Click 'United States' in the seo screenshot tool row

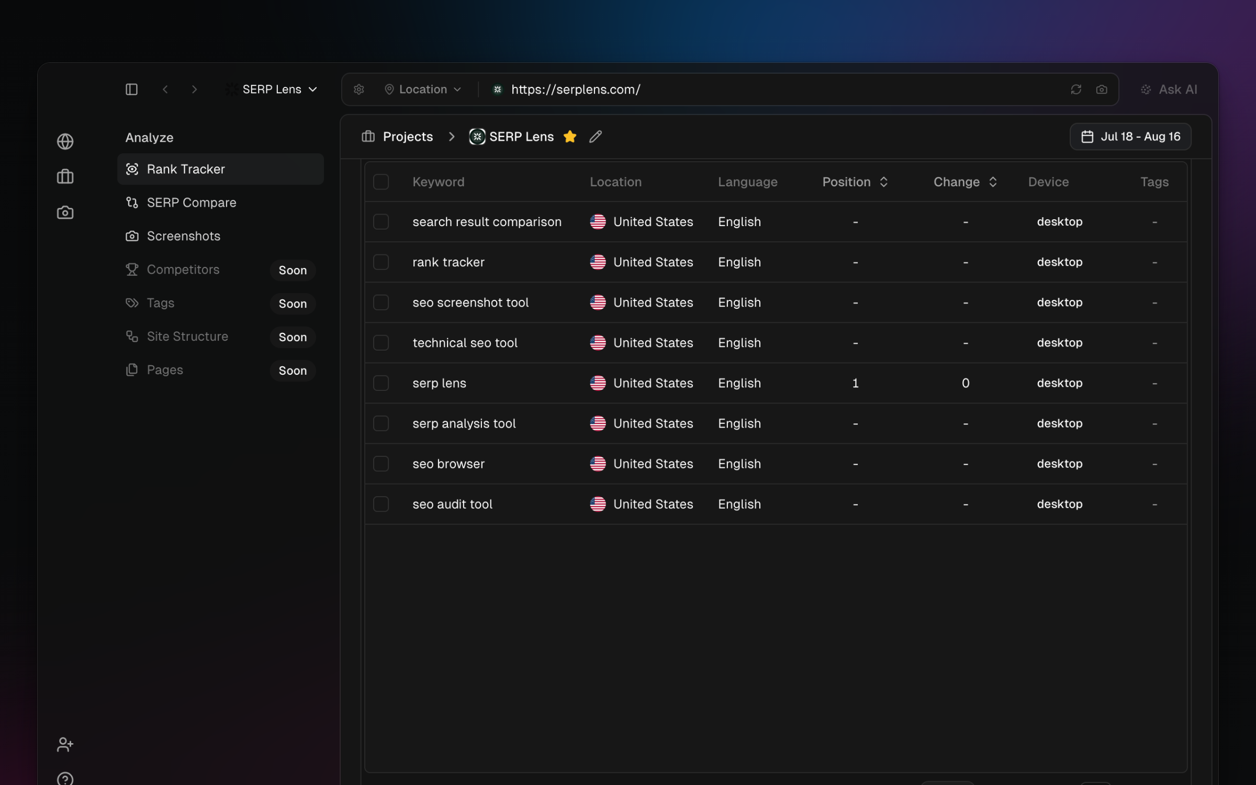tap(653, 302)
